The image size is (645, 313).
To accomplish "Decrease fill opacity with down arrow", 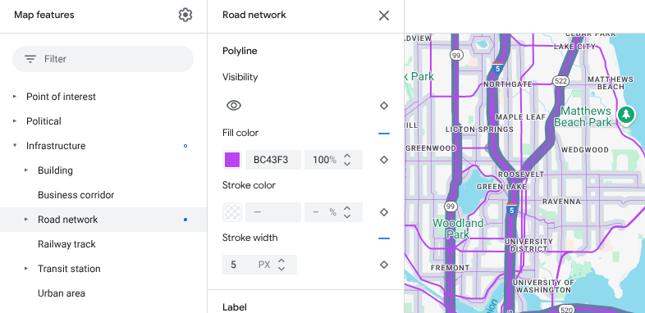I will coord(347,164).
